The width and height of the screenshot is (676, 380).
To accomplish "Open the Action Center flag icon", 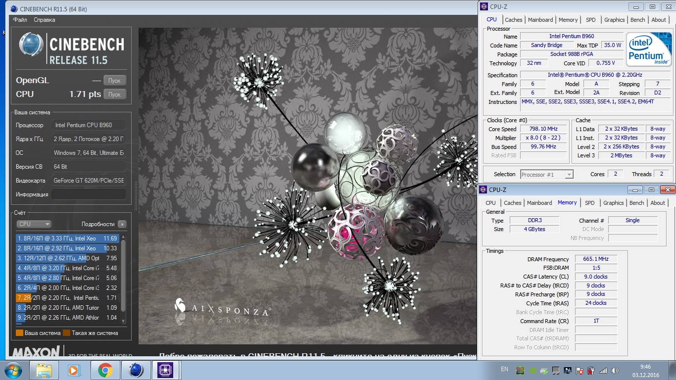I will (x=579, y=371).
